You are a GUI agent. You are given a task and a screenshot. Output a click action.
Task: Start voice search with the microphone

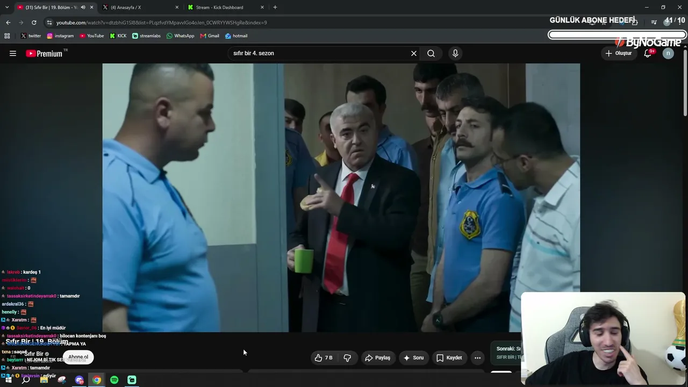(x=455, y=53)
